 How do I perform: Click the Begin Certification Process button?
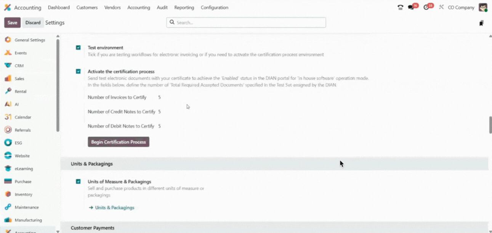[x=119, y=142]
